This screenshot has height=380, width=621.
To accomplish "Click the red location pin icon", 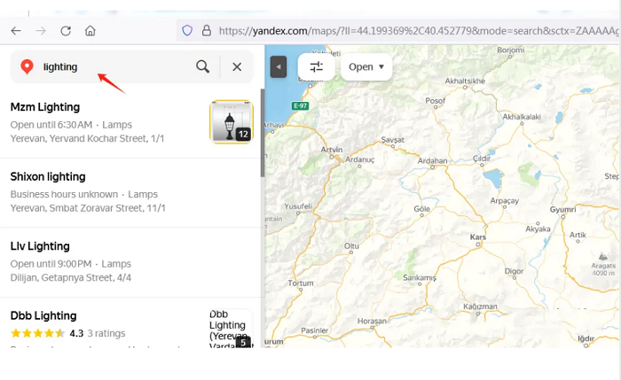I will (27, 66).
